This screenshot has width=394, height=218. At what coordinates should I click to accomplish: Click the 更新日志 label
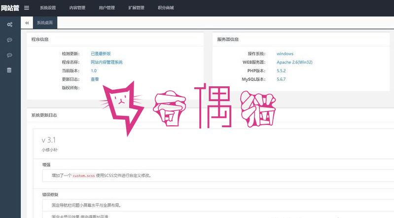click(71, 79)
